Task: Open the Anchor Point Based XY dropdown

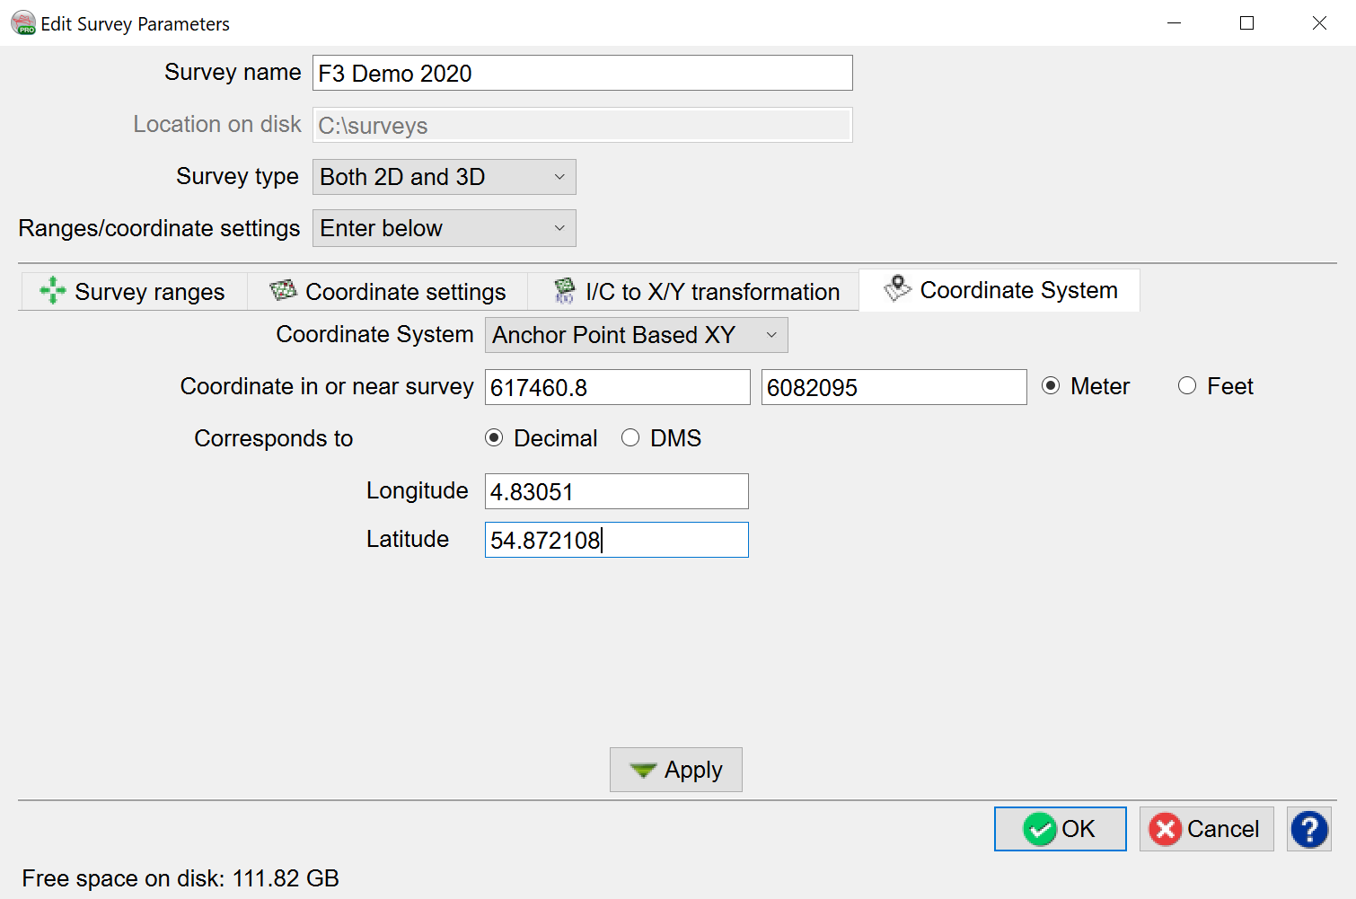Action: coord(636,335)
